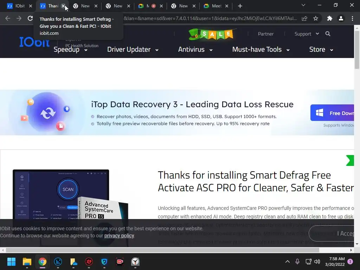360x270 pixels.
Task: Open Chrome from the taskbar
Action: [43, 262]
